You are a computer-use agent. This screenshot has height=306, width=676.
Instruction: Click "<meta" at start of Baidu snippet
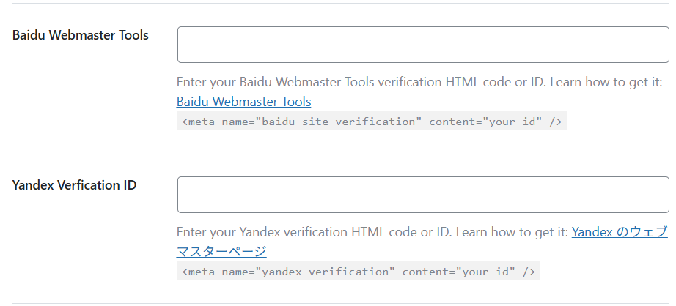point(196,122)
